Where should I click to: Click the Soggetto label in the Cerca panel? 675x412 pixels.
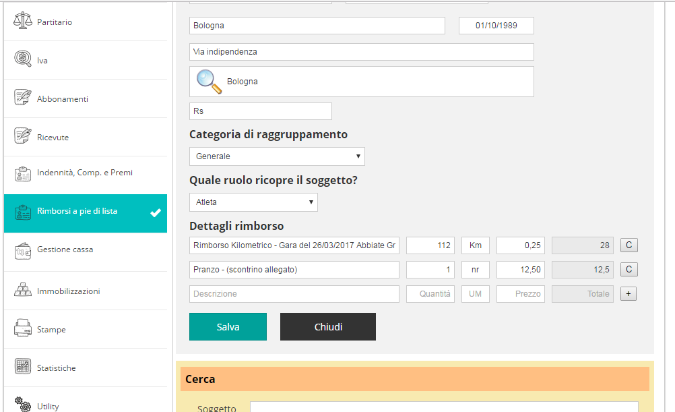[216, 408]
